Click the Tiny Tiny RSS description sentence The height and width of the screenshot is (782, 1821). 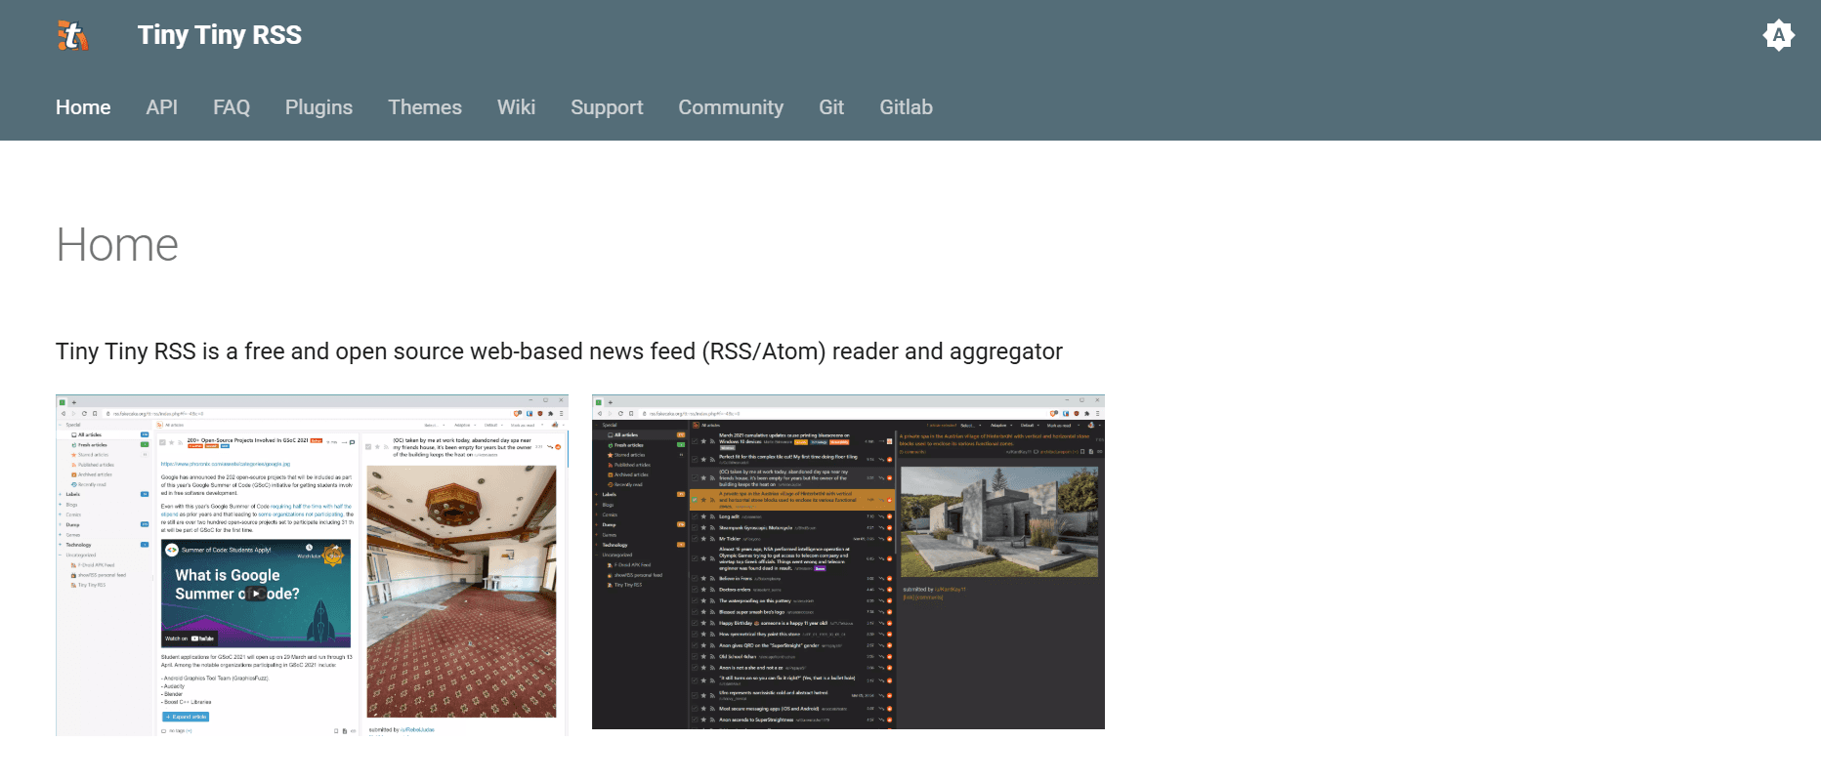(x=559, y=351)
